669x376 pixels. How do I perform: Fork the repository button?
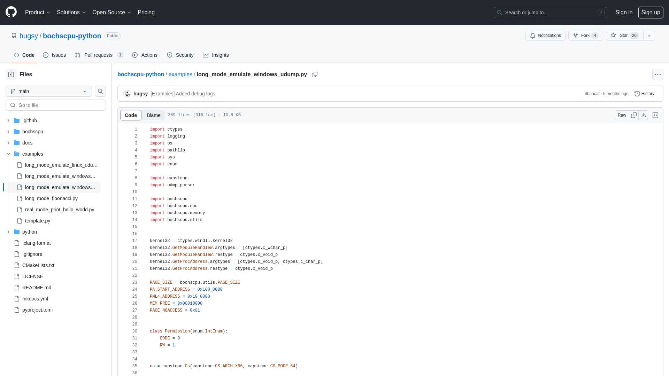pos(585,36)
